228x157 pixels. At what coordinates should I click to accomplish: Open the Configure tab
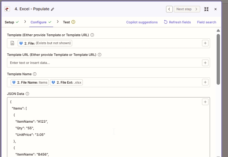(x=41, y=22)
